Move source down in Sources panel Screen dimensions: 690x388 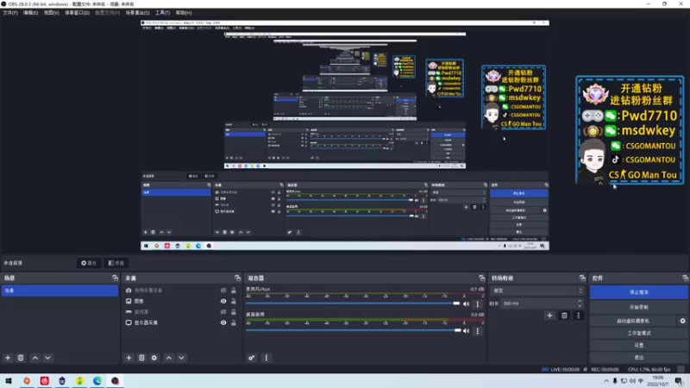point(181,358)
